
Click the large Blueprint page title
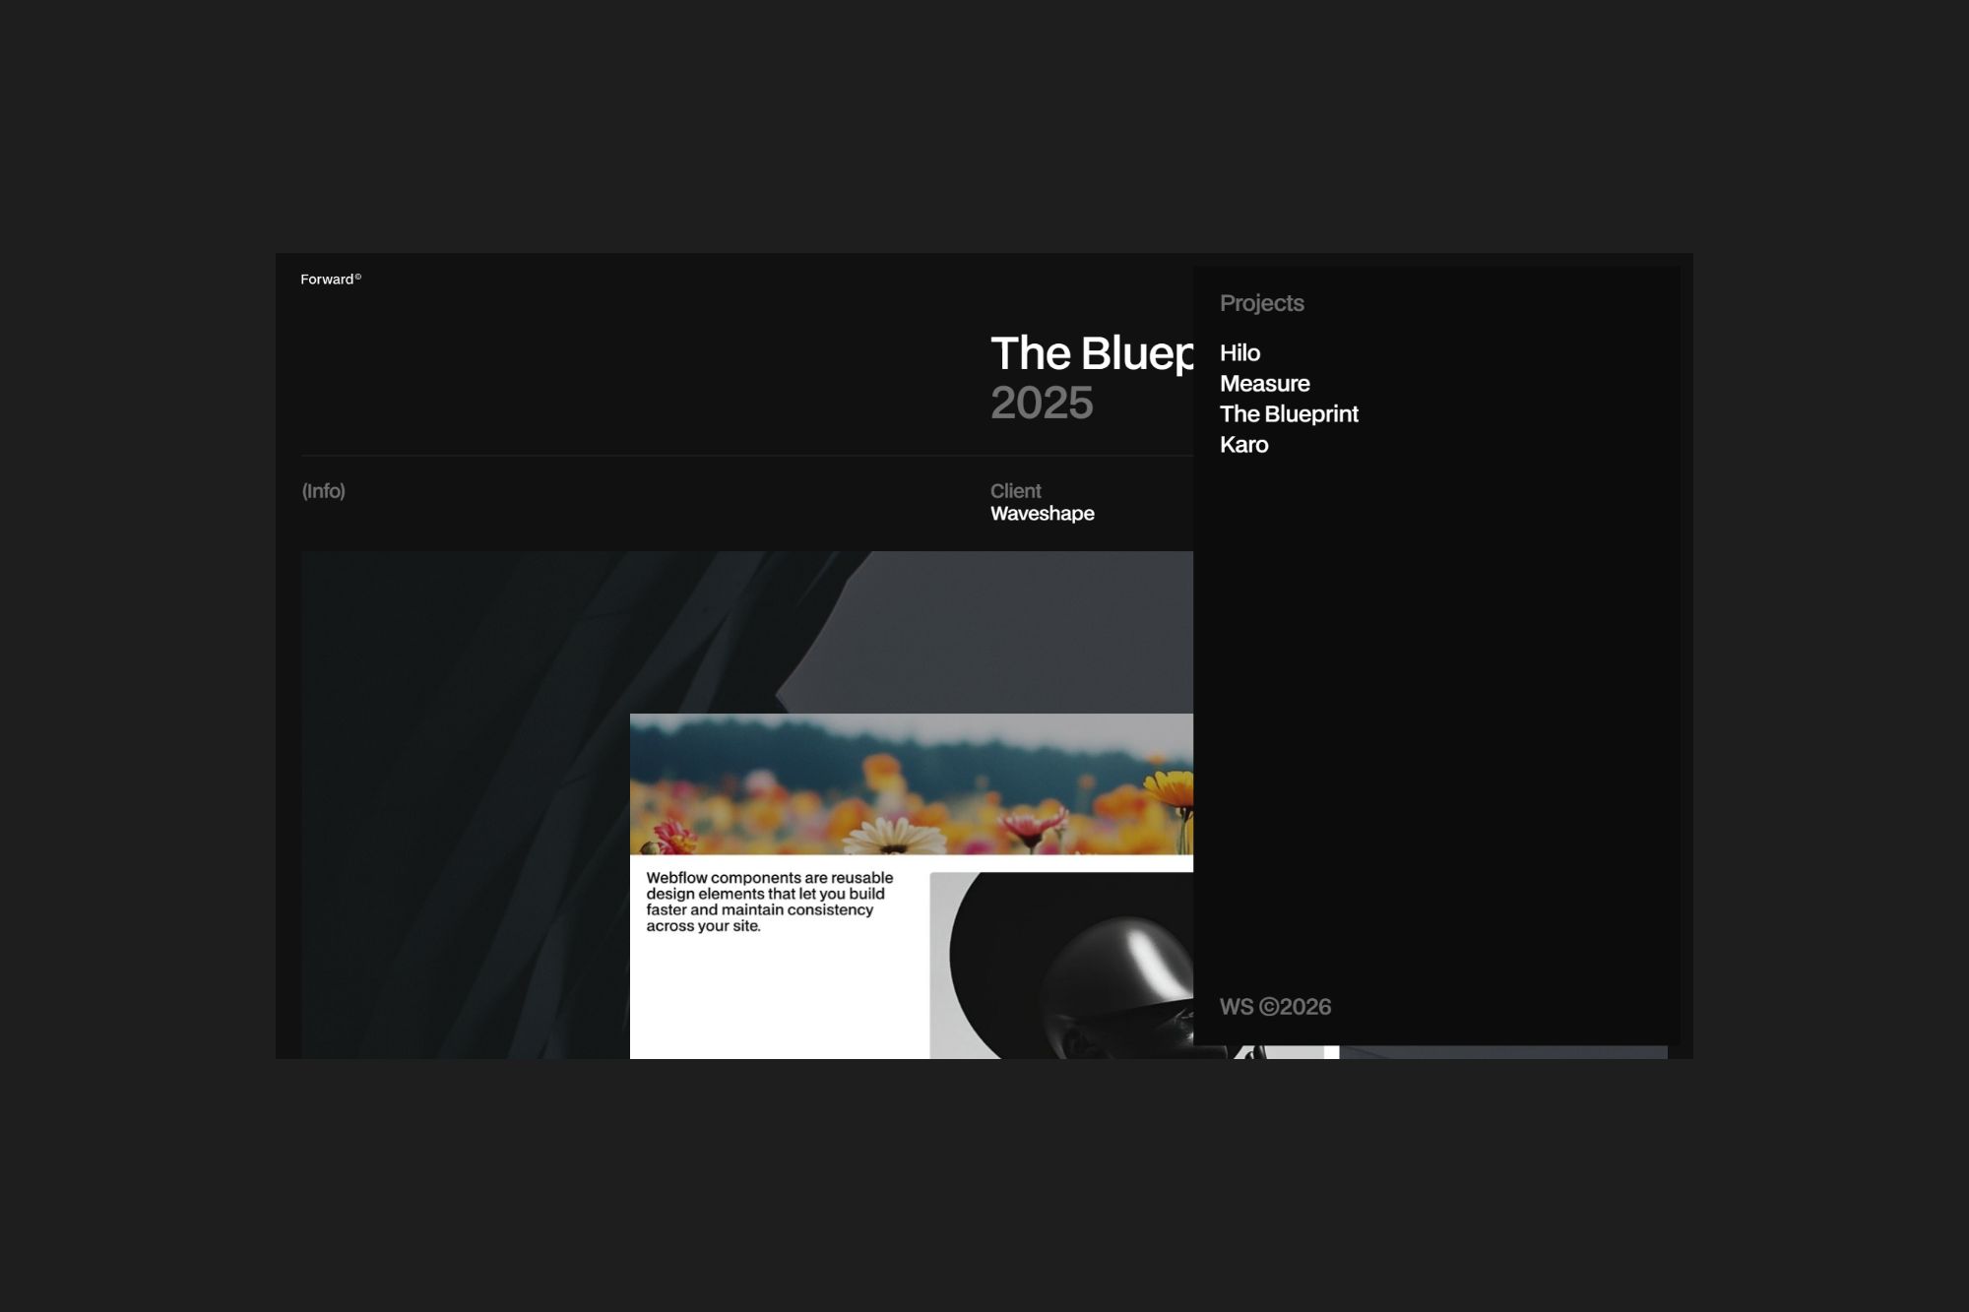point(1091,353)
